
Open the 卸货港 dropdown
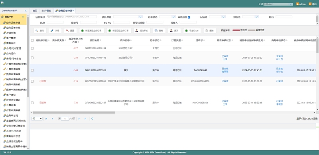click(x=257, y=17)
